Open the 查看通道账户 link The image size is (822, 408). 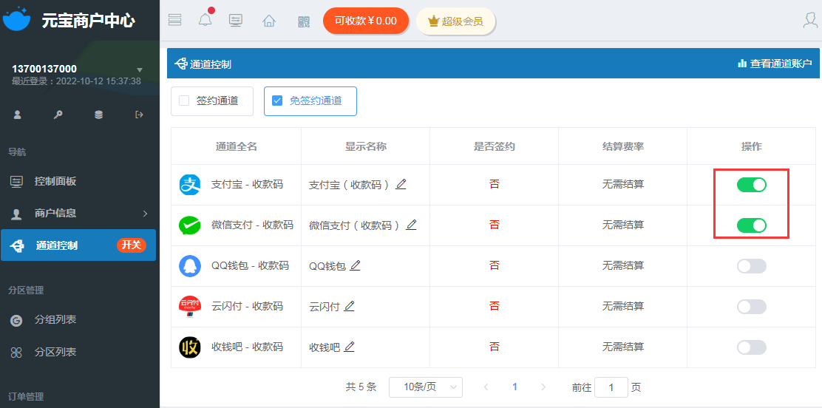pyautogui.click(x=775, y=64)
